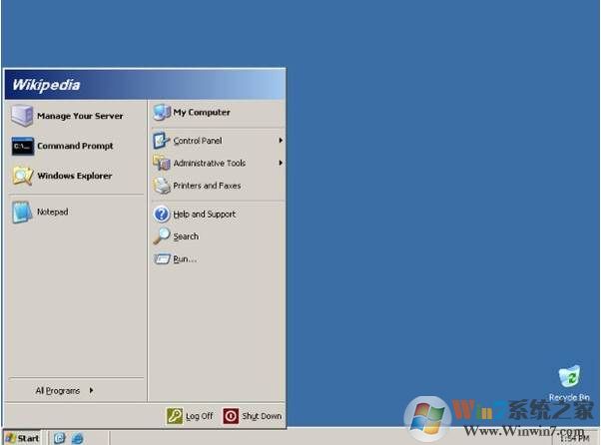
Task: Open Recycle Bin on the desktop
Action: [x=569, y=381]
